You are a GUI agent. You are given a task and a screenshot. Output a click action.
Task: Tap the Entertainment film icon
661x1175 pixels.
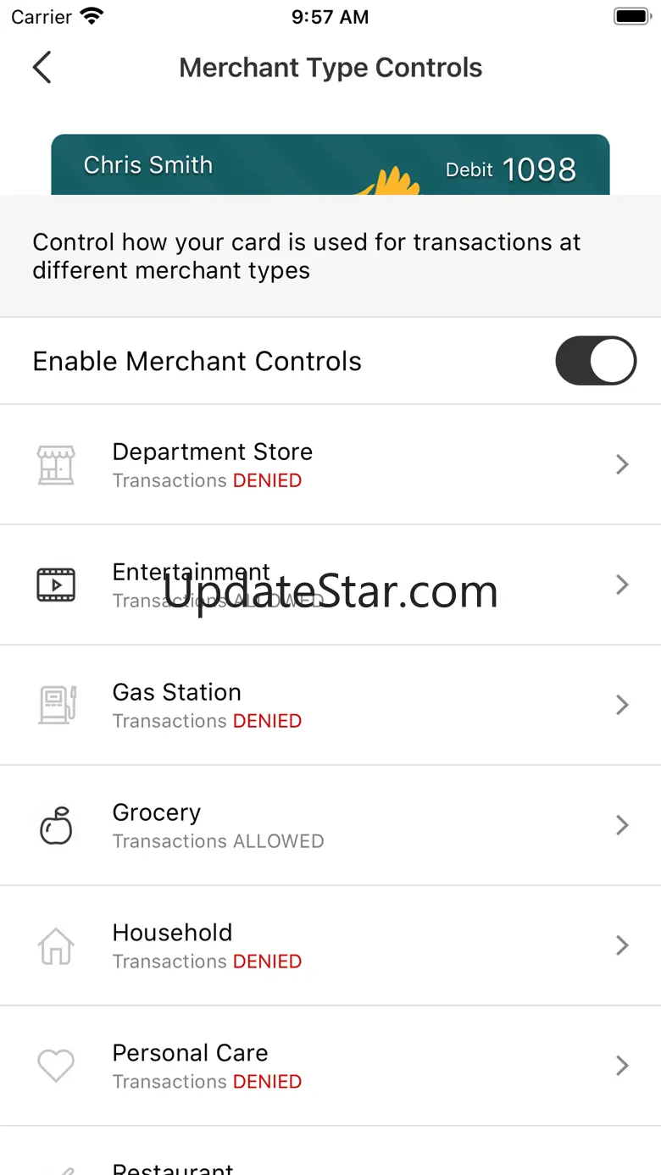[x=56, y=585]
